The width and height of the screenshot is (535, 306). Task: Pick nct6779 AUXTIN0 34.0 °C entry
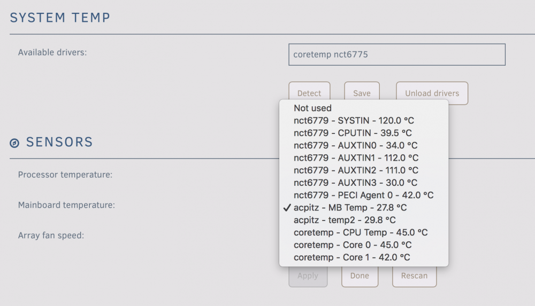(364, 145)
